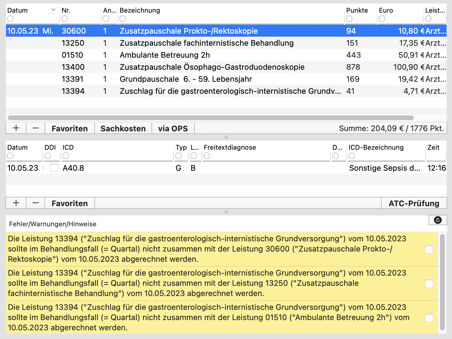Run the ATC-Prüfung
The width and height of the screenshot is (452, 339).
(x=414, y=203)
